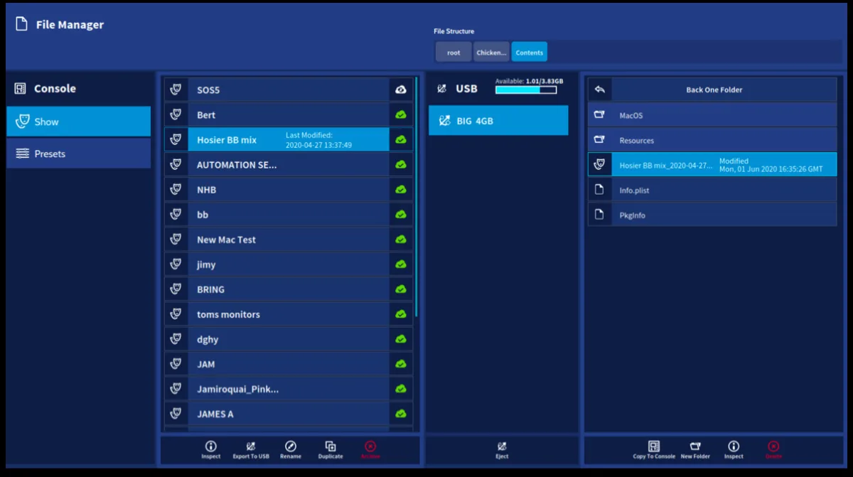Select the PkgInfo file
The width and height of the screenshot is (853, 477).
[712, 215]
